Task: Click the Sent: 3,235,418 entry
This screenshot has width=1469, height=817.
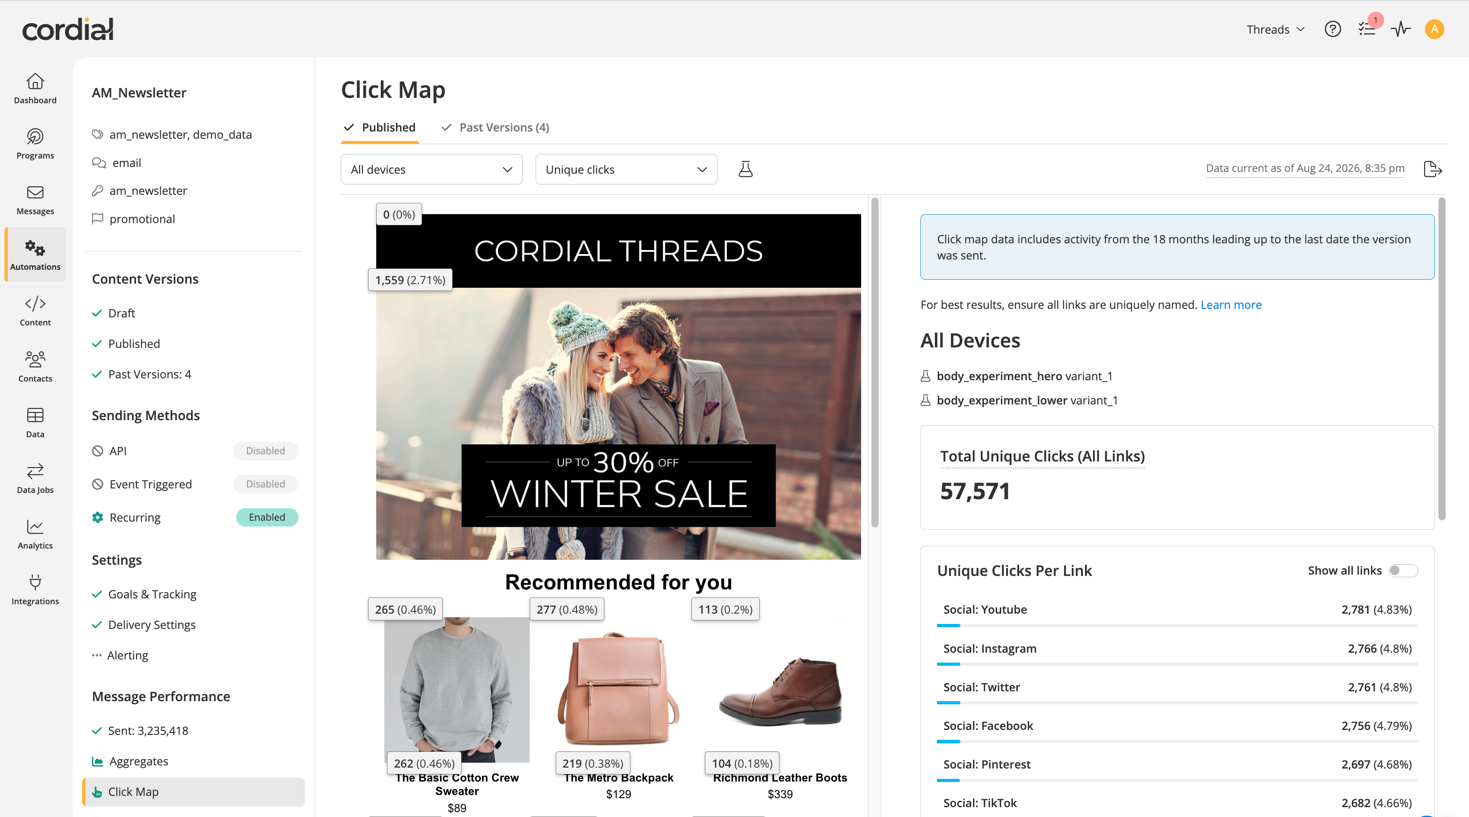Action: click(148, 730)
